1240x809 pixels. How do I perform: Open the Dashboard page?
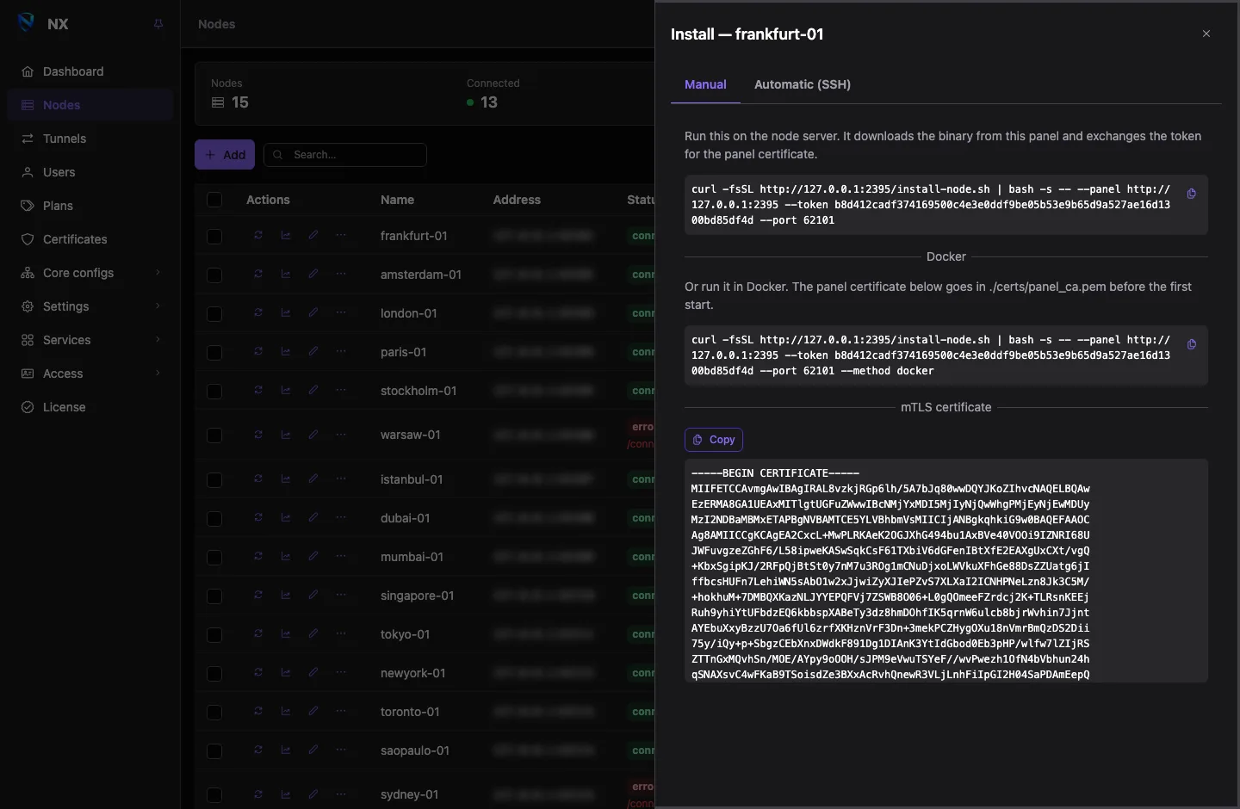point(90,71)
